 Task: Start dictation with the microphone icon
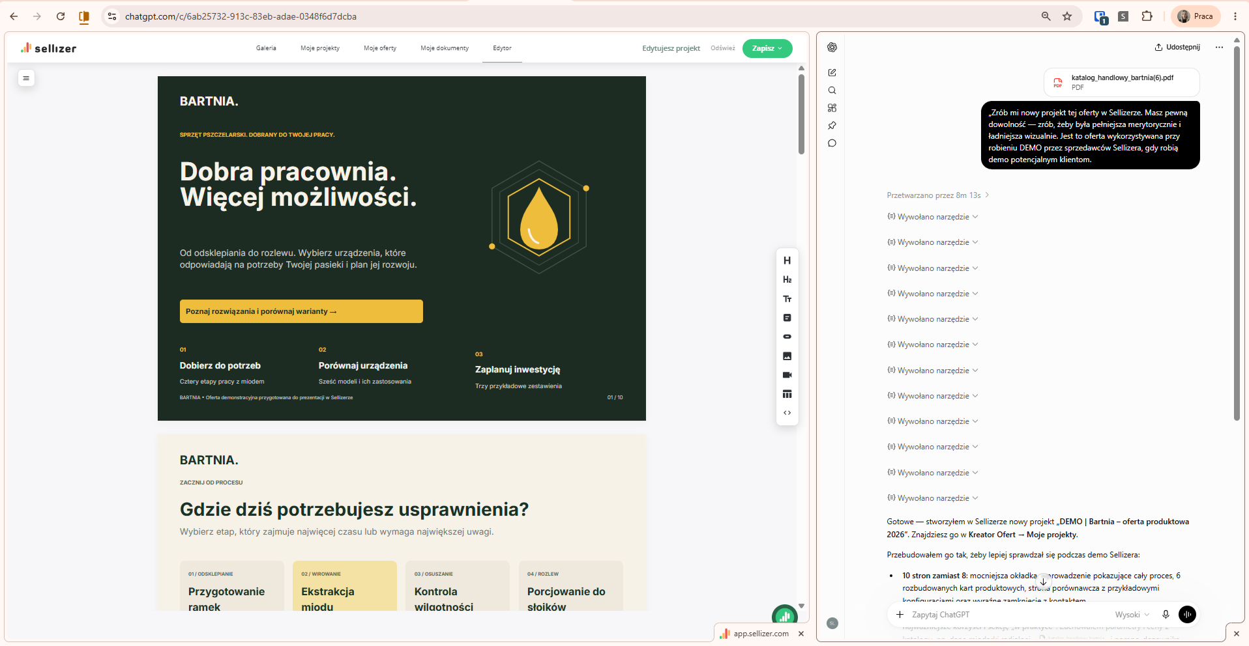coord(1166,615)
